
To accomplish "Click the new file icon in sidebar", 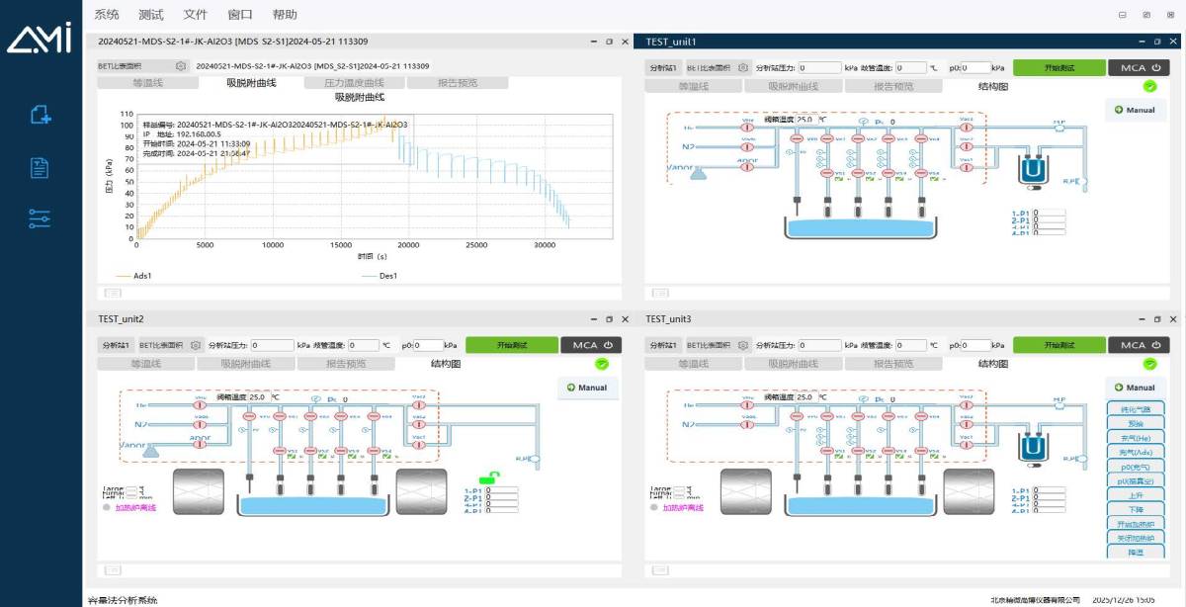I will 40,115.
